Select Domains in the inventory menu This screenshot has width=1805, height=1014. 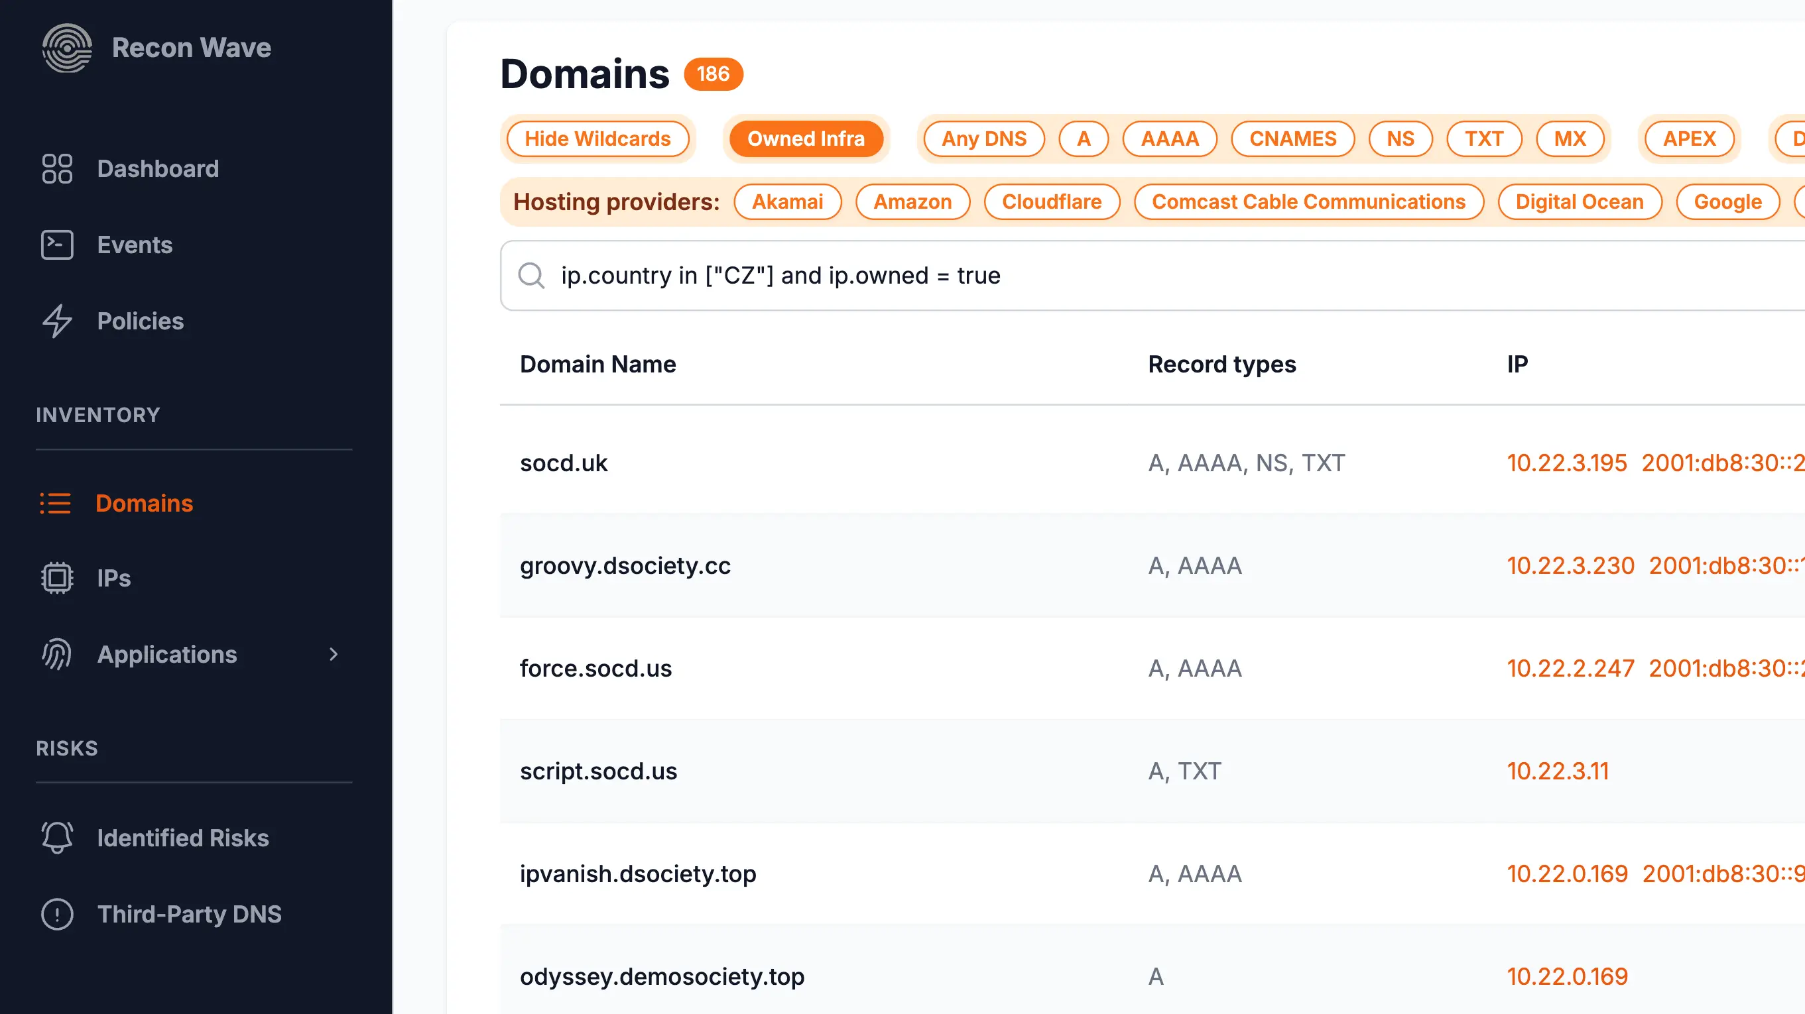[144, 504]
